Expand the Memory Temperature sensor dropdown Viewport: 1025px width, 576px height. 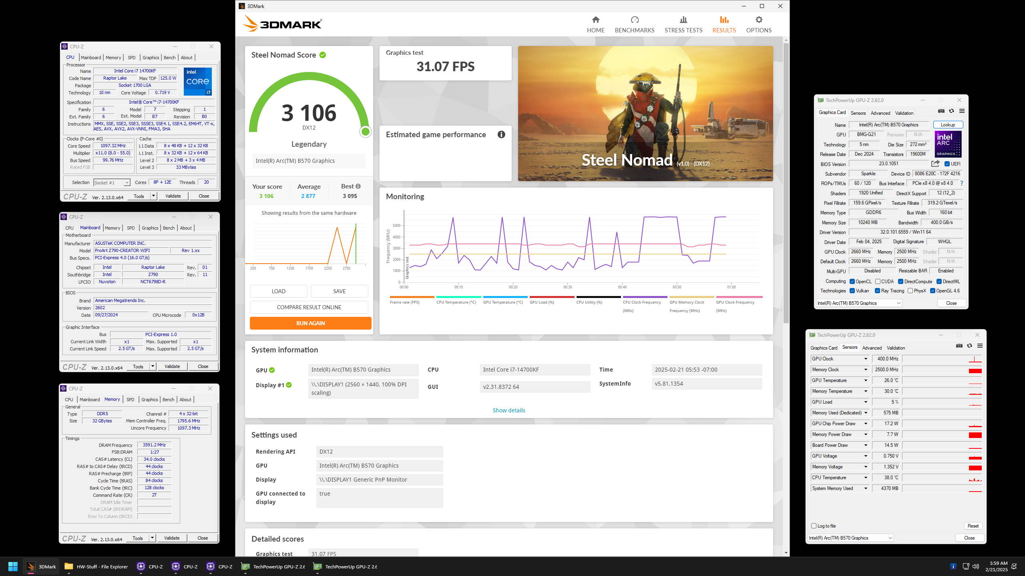point(866,391)
